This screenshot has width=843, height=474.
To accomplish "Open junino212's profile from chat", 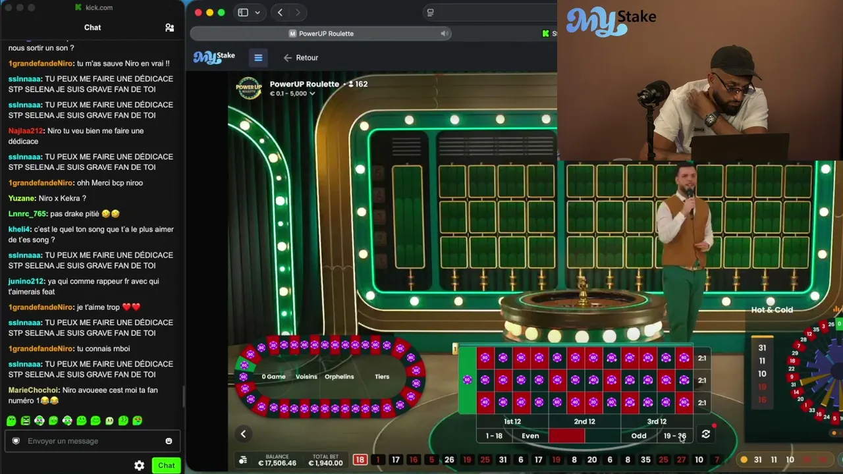I will tap(26, 281).
